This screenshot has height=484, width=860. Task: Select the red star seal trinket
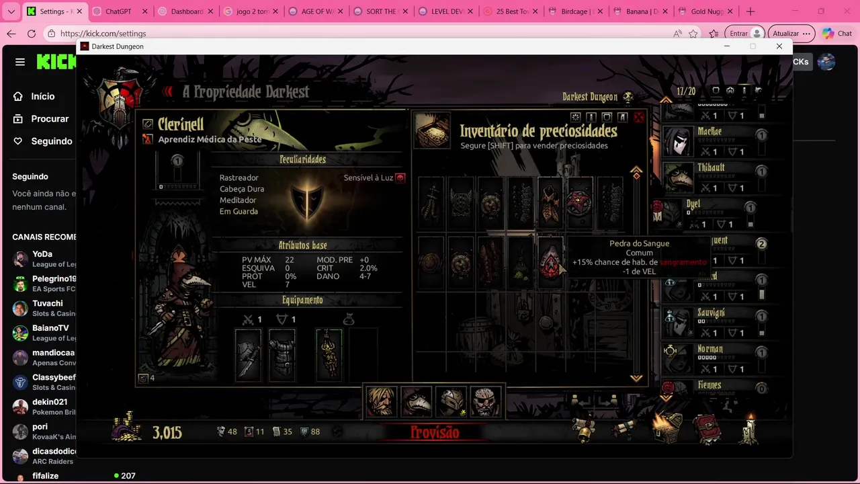[x=580, y=202]
